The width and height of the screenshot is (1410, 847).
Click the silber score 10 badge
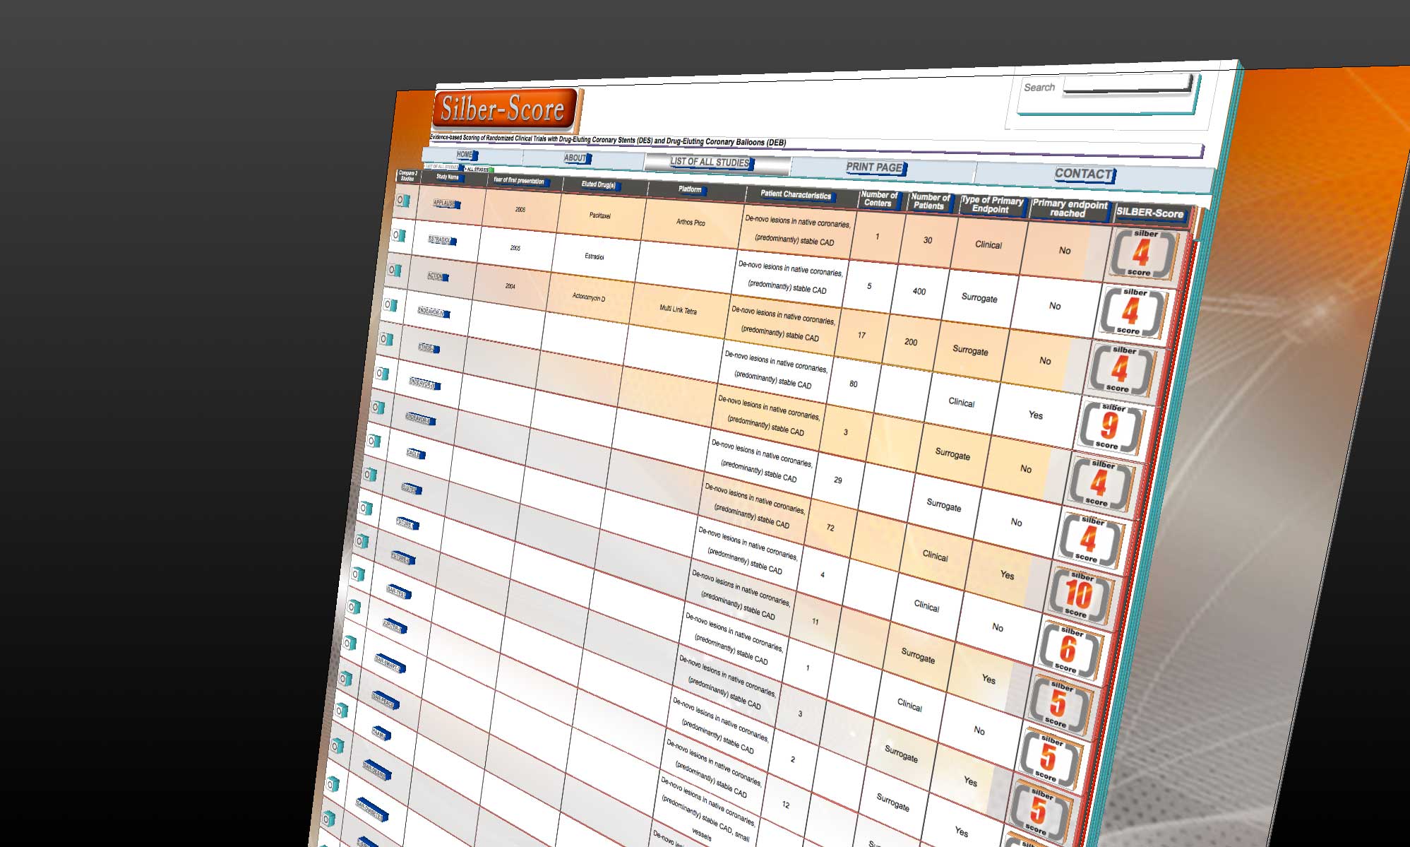coord(1080,596)
